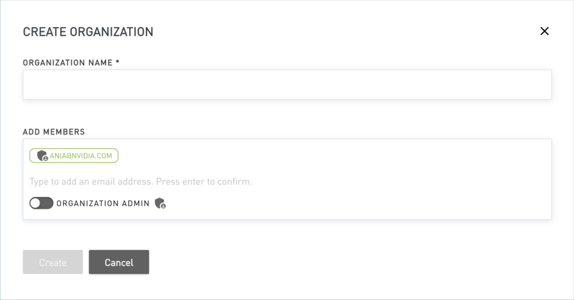Click the Organization Name field label

67,62
